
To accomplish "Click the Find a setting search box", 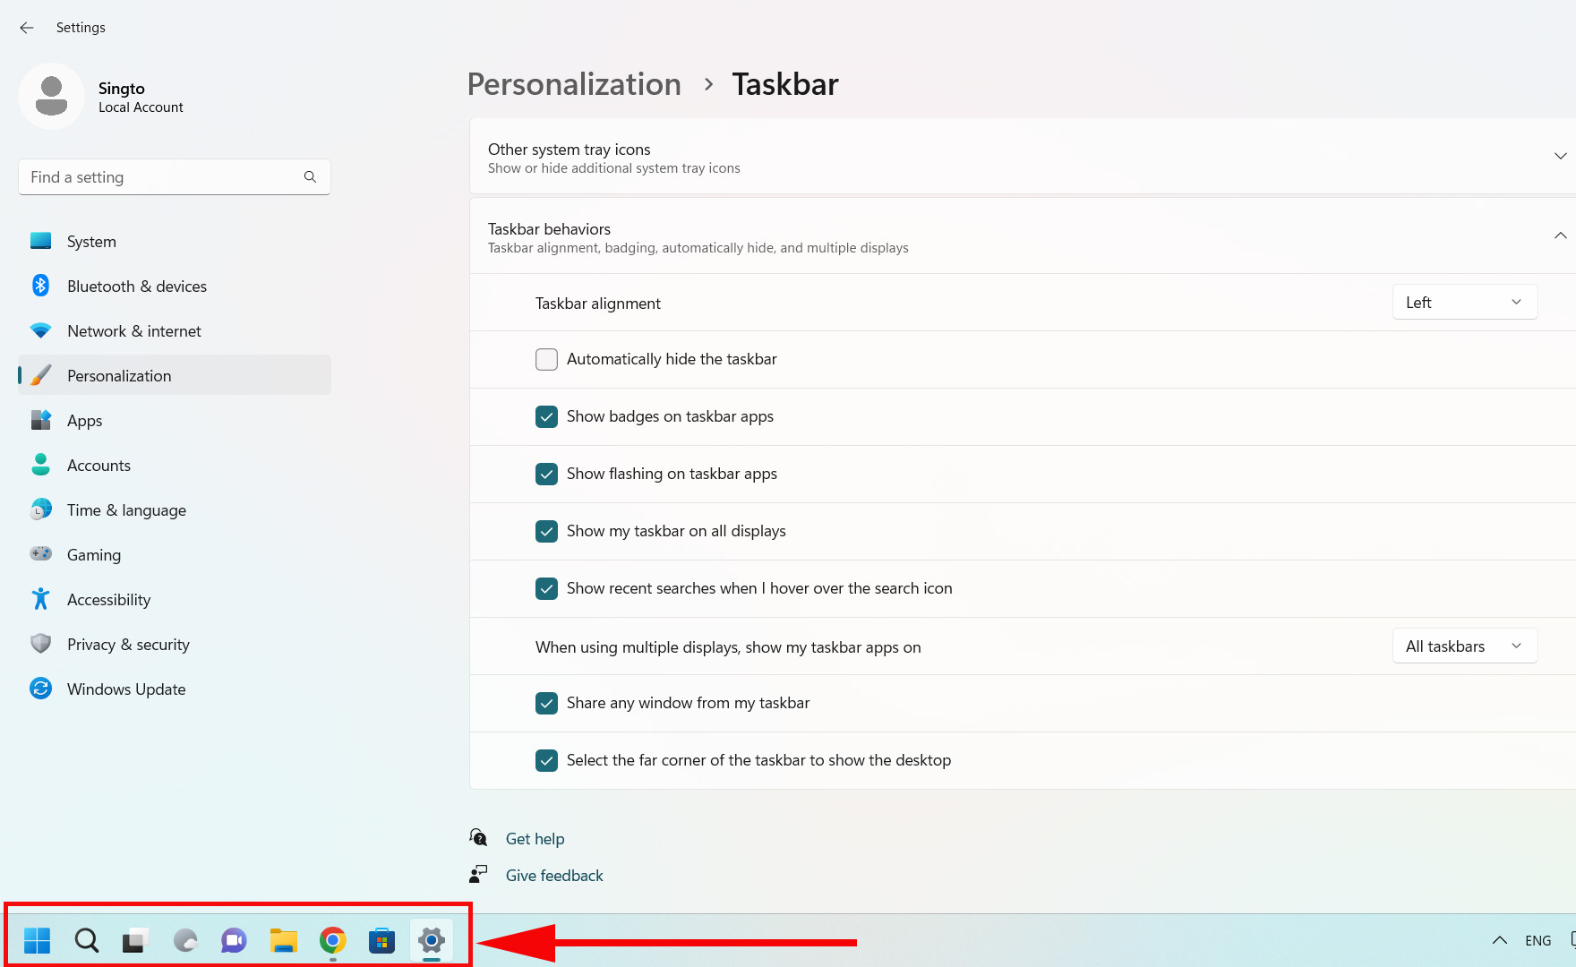I will (x=175, y=177).
